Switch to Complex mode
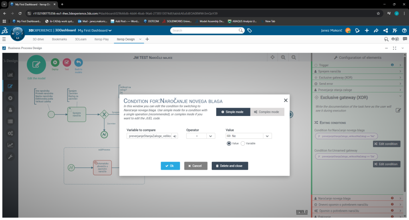The image size is (409, 220). pos(267,112)
